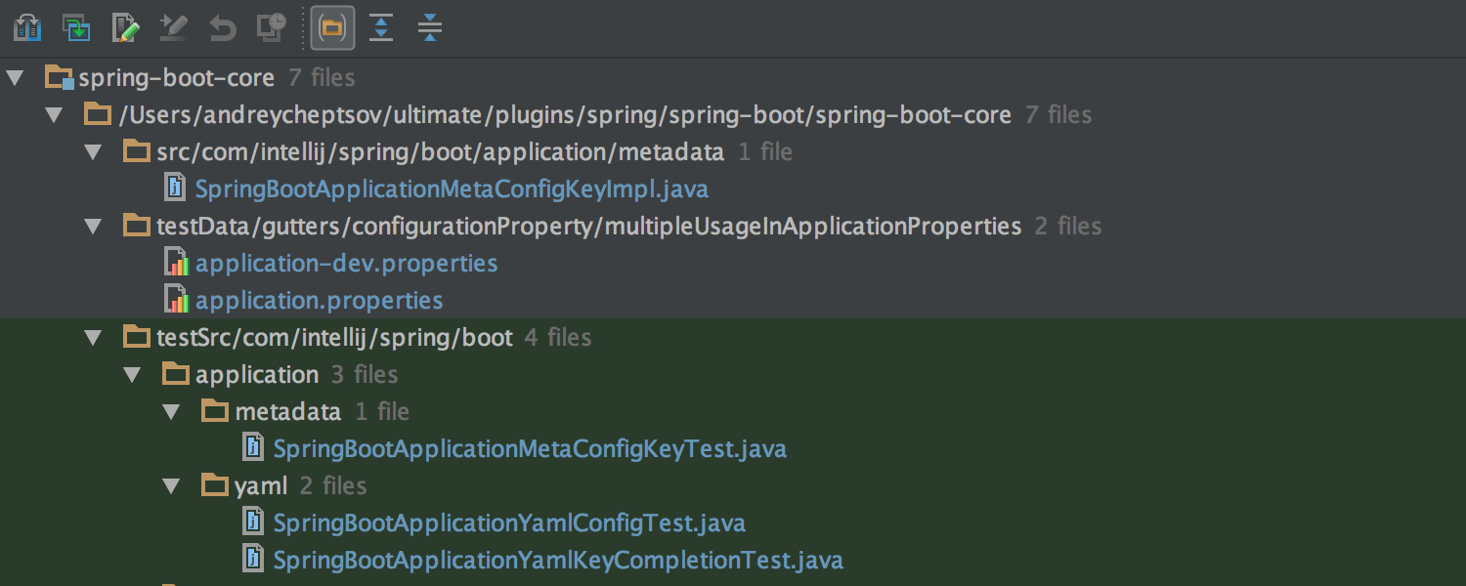Select the Compare with Local icon

tap(27, 27)
